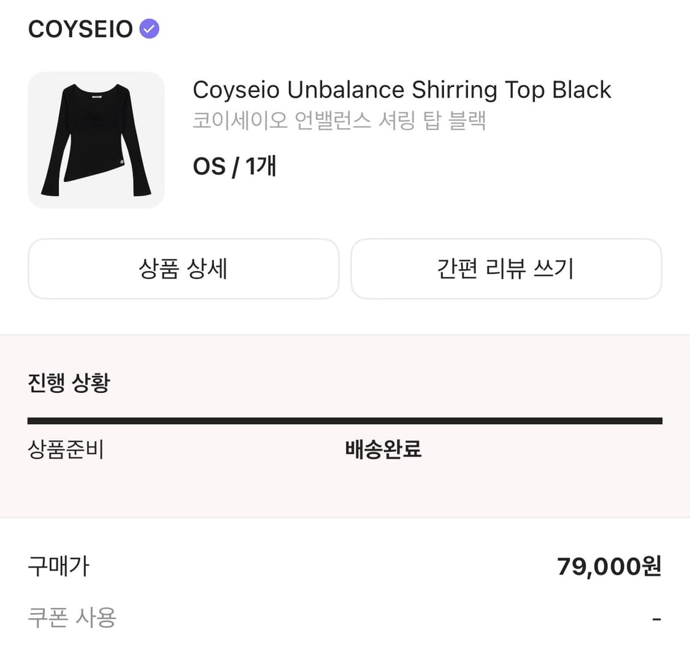690x648 pixels.
Task: Click the 진행 상황 section header
Action: (x=69, y=382)
